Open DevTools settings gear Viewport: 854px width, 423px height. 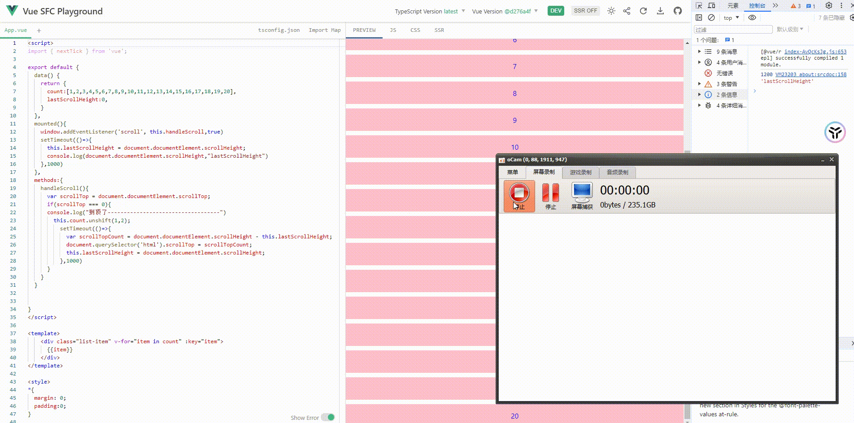tap(829, 5)
